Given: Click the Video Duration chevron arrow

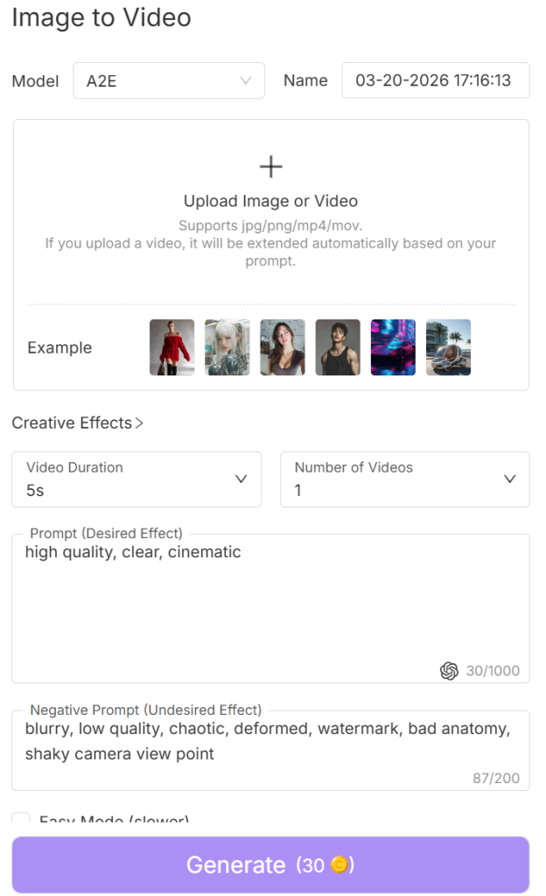Looking at the screenshot, I should click(x=241, y=479).
